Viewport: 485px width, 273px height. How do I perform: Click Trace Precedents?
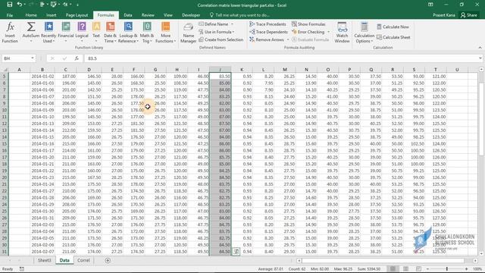click(268, 24)
